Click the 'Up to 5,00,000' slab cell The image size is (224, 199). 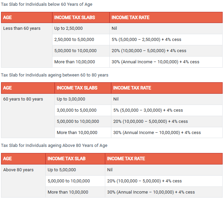tap(62, 170)
